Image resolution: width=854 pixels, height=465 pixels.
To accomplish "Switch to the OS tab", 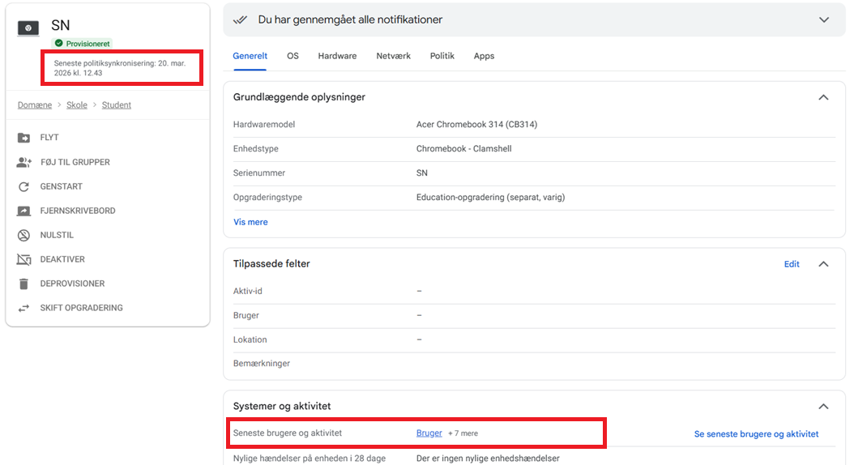I will tap(292, 56).
